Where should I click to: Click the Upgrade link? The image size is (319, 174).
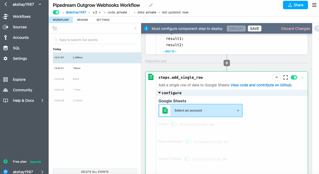point(35,162)
